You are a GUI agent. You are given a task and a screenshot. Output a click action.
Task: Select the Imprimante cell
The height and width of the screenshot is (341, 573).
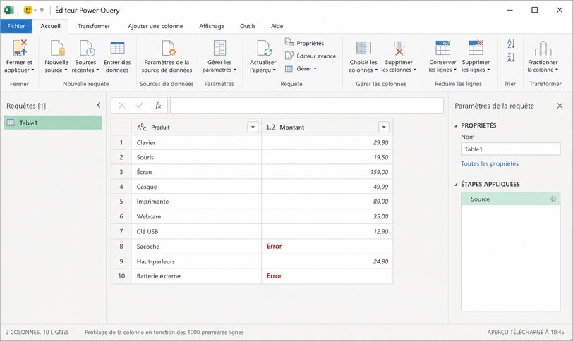197,201
